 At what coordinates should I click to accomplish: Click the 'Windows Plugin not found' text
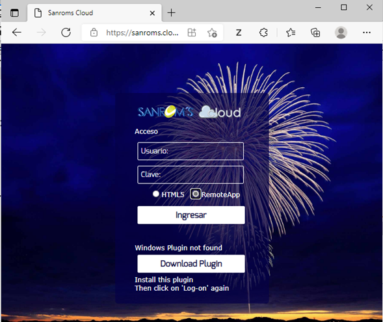pos(179,248)
